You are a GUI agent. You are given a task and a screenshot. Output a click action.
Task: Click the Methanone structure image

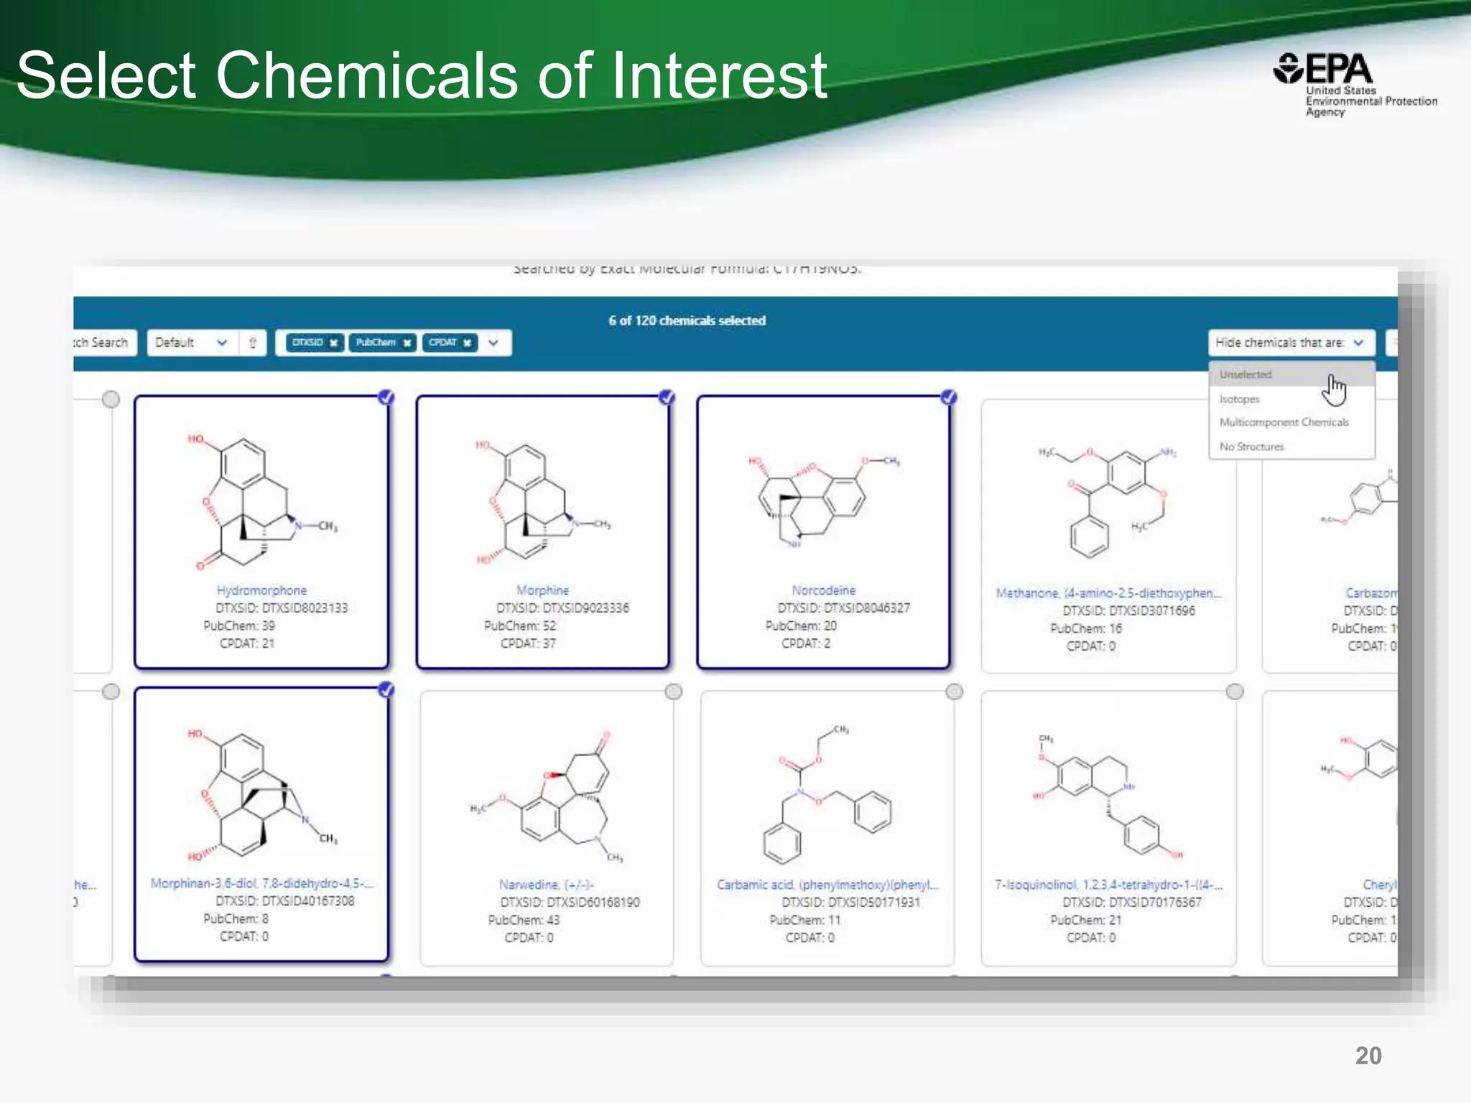click(1108, 503)
